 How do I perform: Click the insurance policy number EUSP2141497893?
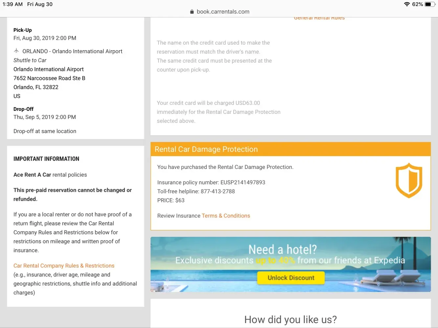pos(242,182)
